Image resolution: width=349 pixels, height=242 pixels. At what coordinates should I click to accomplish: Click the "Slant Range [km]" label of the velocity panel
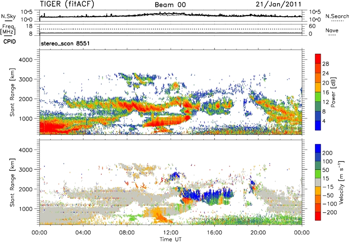[12, 182]
